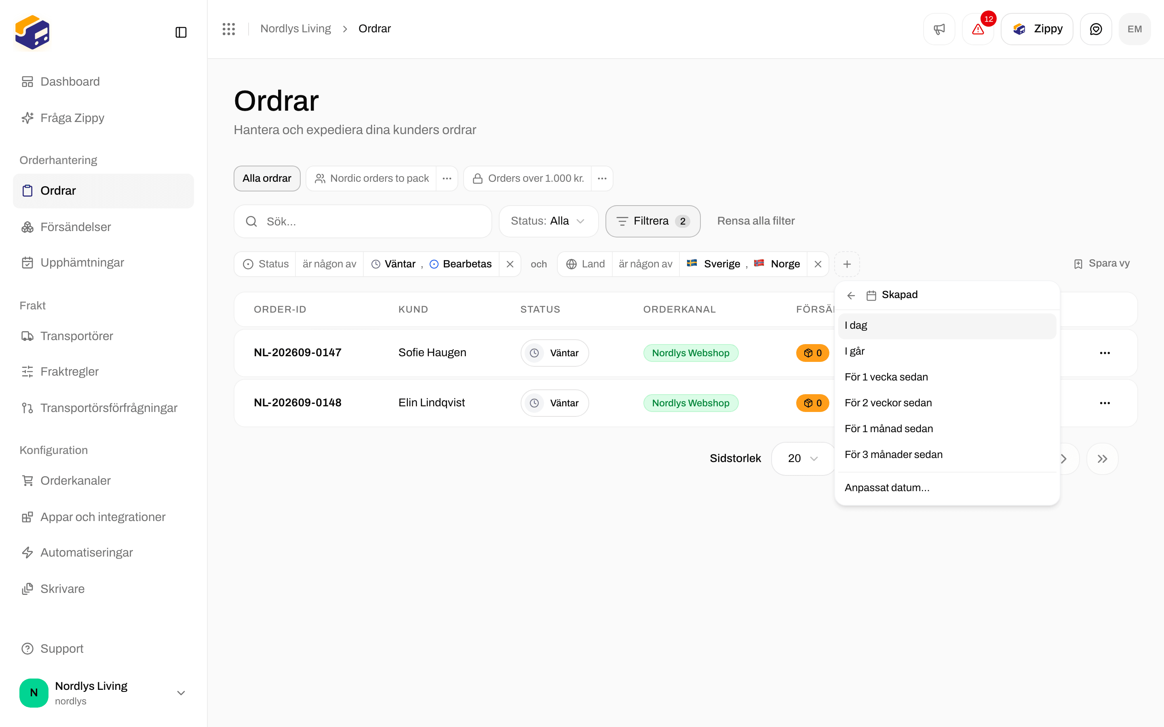The width and height of the screenshot is (1164, 727).
Task: Focus the Sök... search field
Action: click(363, 221)
